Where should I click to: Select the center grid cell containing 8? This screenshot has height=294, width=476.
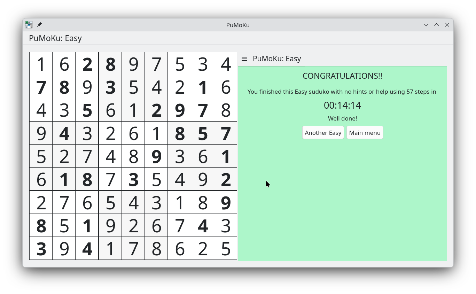[133, 156]
